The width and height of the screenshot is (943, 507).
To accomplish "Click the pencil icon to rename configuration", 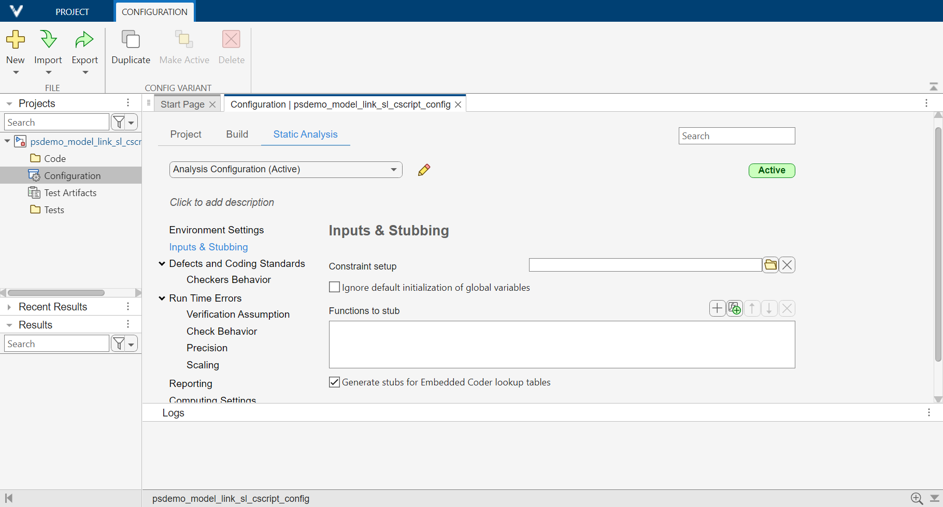I will (424, 170).
